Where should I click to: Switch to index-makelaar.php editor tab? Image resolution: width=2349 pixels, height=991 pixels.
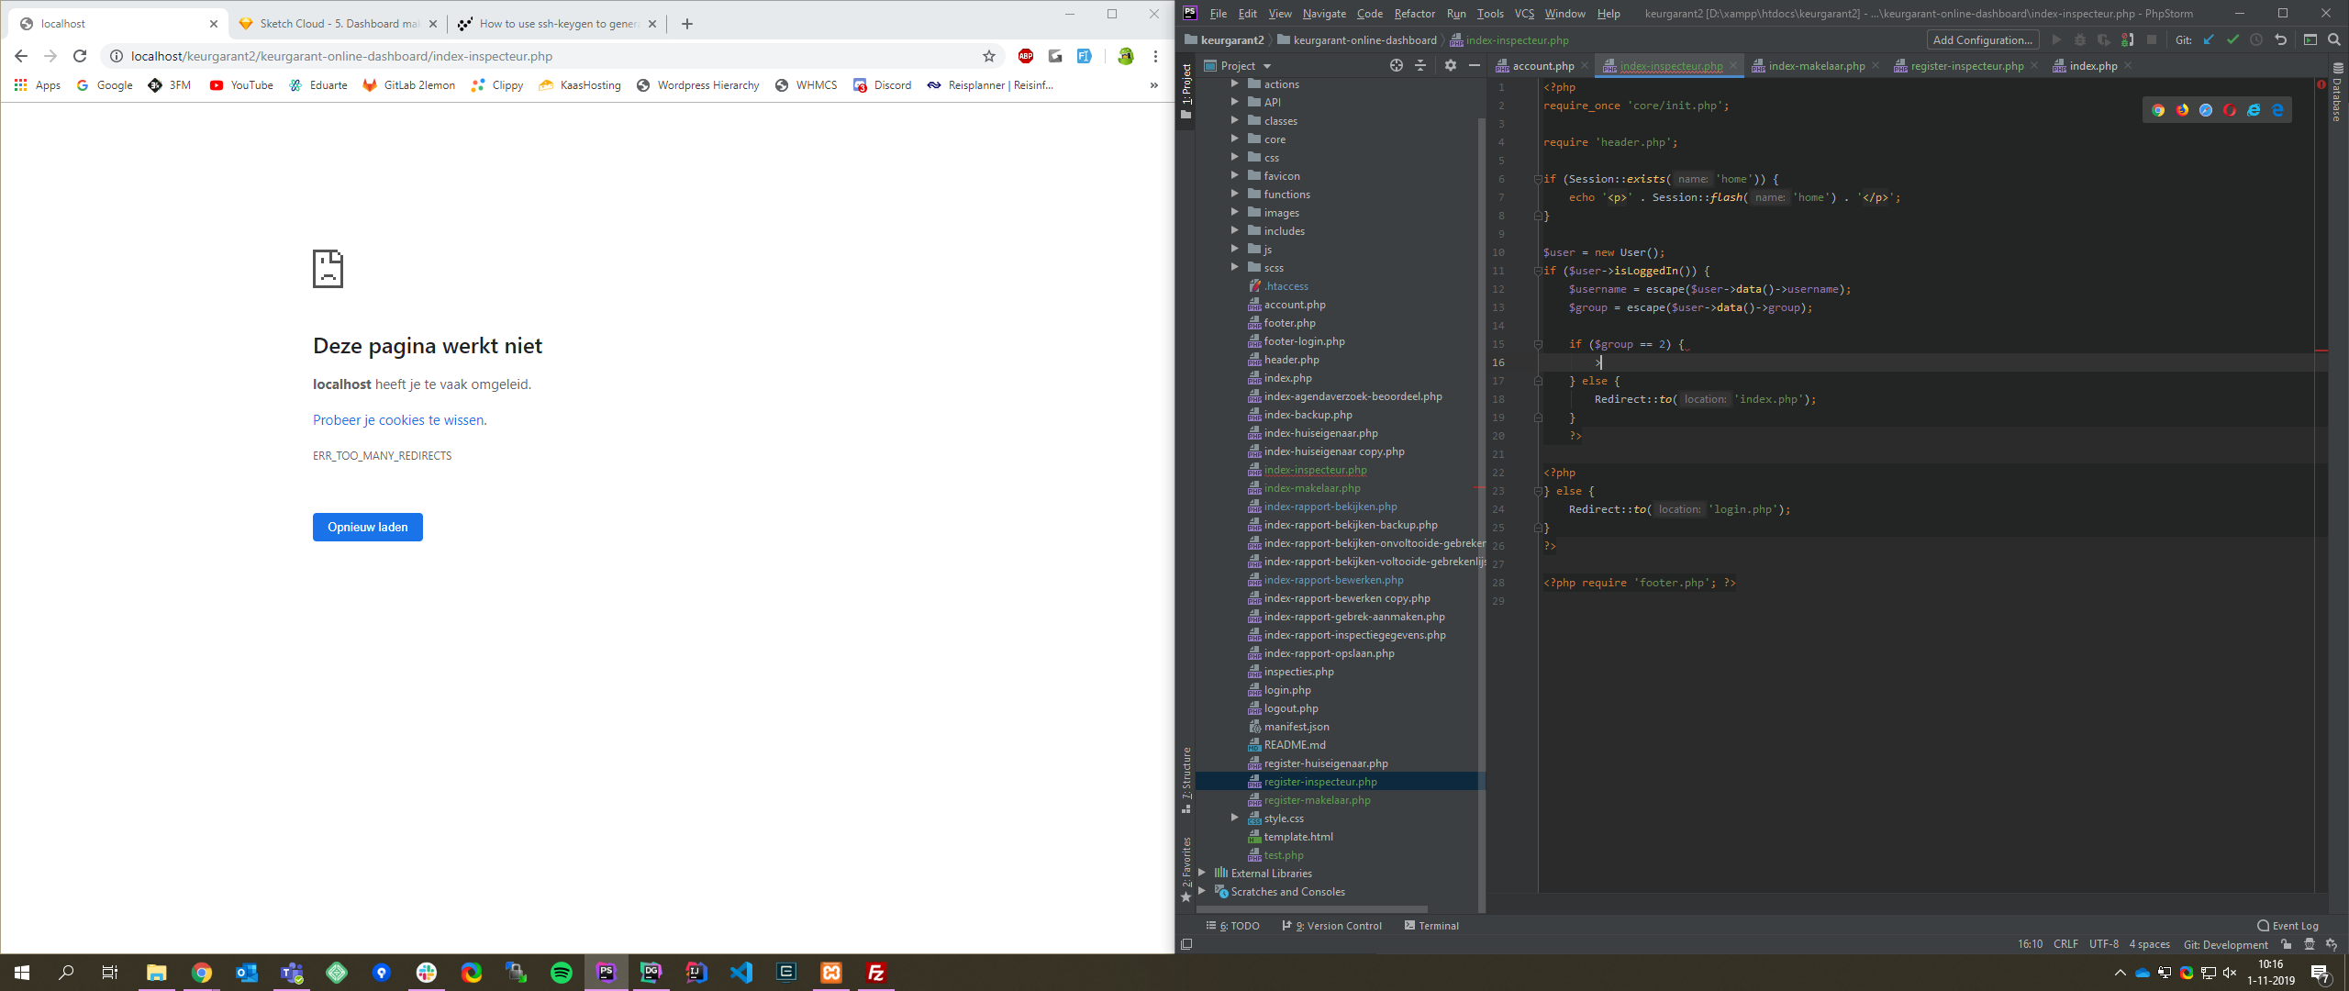[1815, 66]
